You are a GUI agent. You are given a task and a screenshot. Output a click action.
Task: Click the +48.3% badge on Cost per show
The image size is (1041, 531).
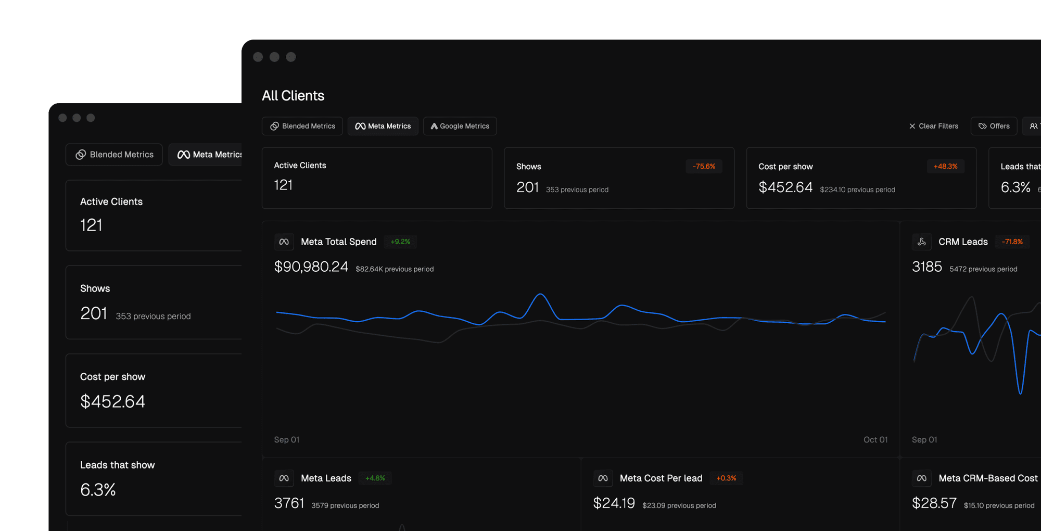coord(945,167)
